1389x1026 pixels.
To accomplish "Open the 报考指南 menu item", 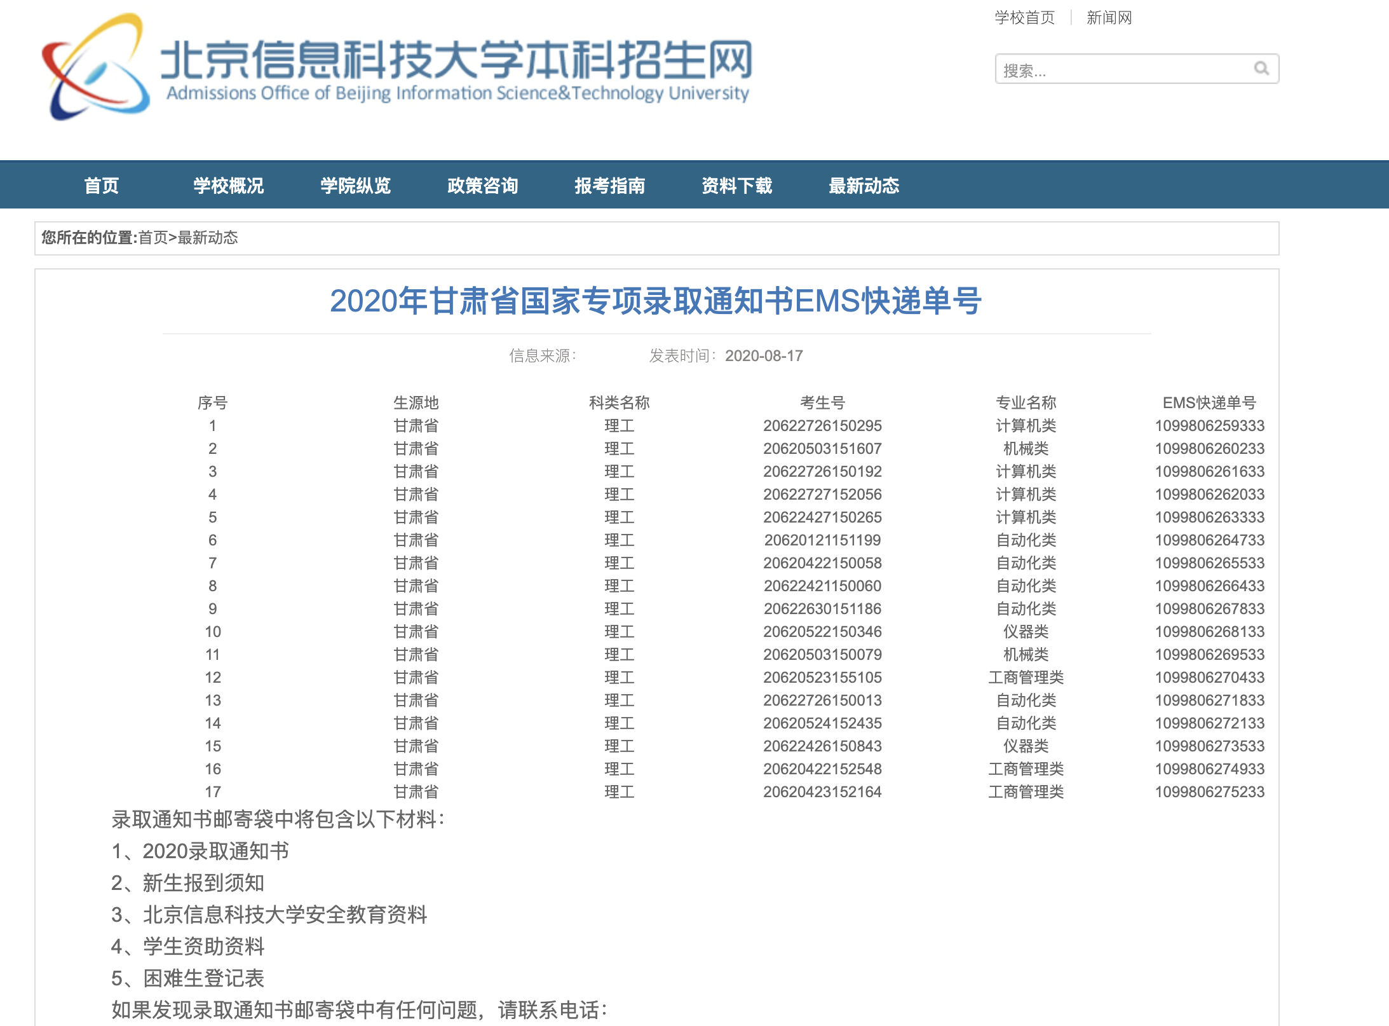I will point(610,186).
